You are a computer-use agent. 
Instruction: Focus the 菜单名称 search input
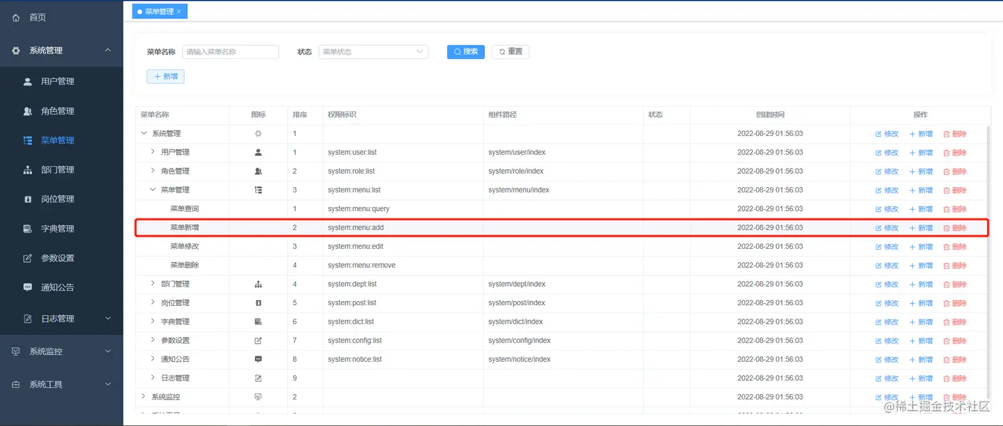[x=230, y=52]
